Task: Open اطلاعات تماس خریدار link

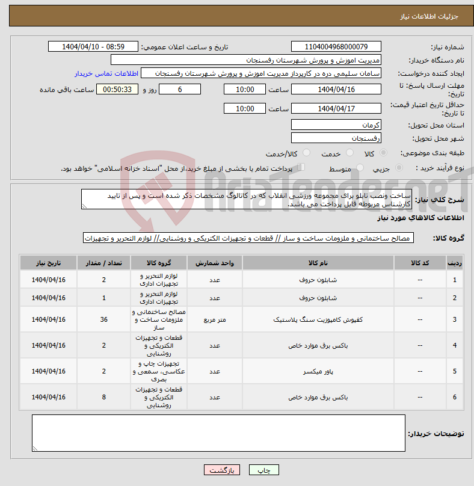Action: tap(106, 73)
